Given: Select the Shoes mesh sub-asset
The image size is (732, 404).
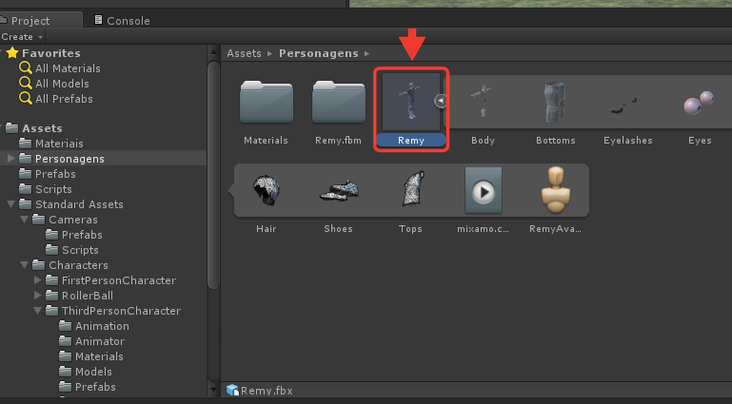Looking at the screenshot, I should point(339,190).
